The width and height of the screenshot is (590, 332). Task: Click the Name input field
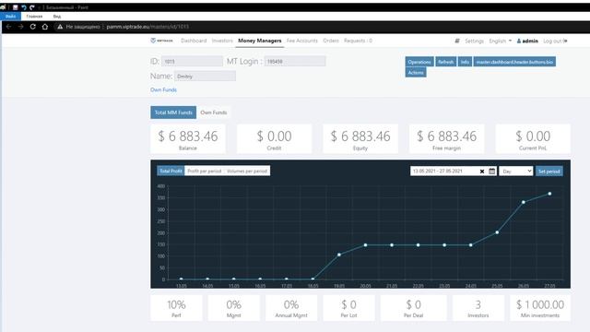tap(205, 76)
